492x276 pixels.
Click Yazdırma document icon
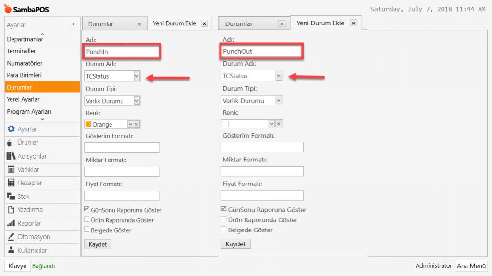click(11, 210)
